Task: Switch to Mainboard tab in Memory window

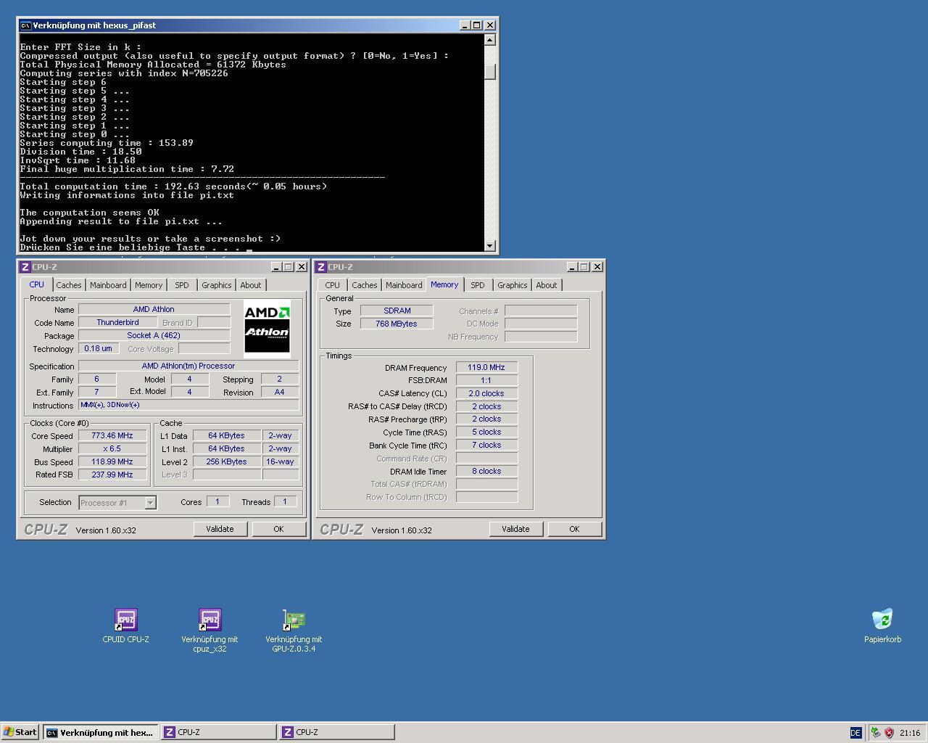Action: pos(404,285)
